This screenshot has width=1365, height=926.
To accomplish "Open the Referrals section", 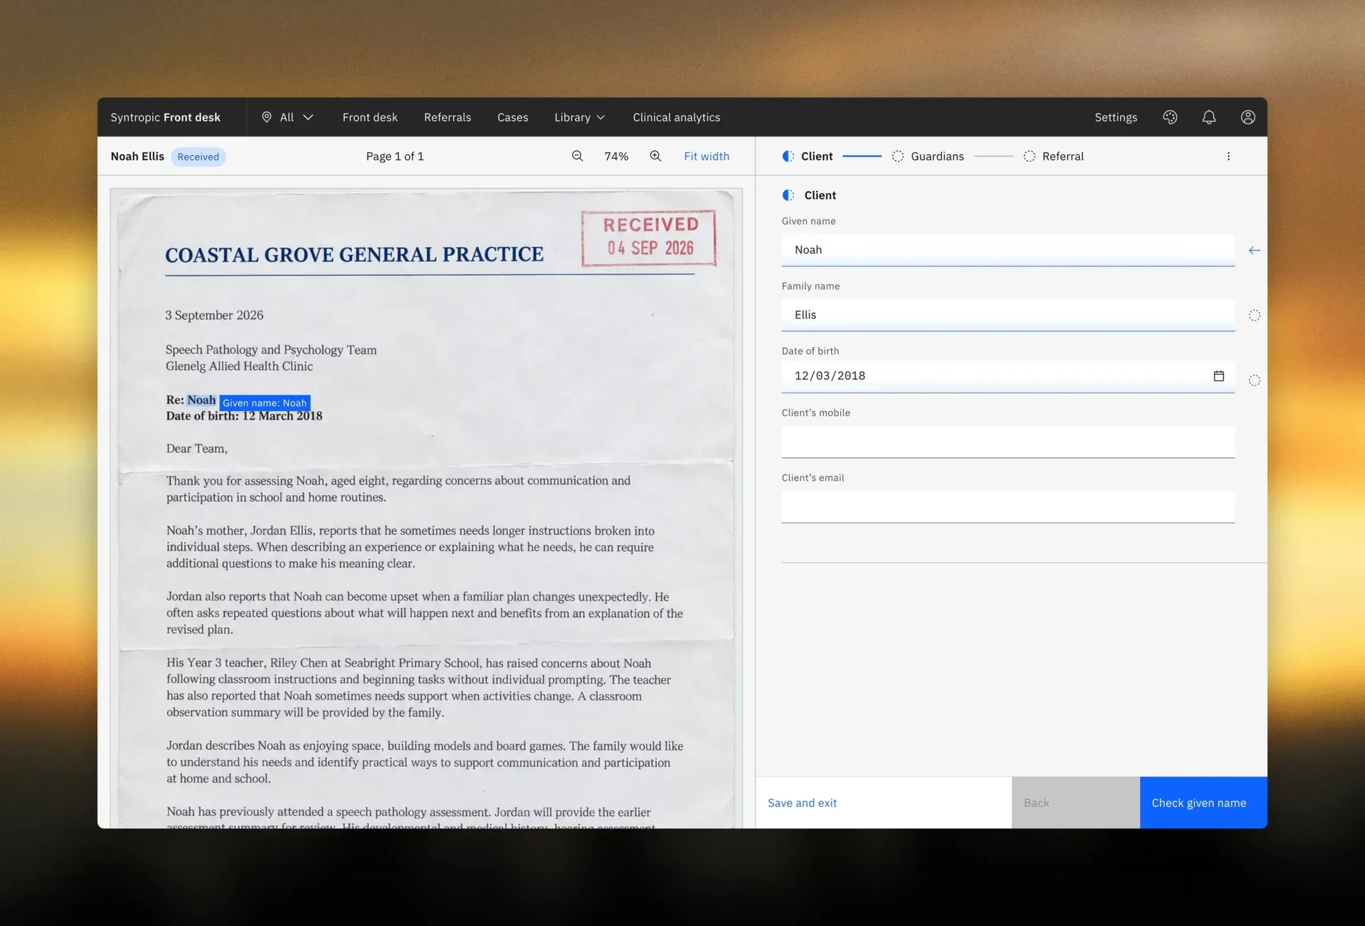I will coord(448,118).
